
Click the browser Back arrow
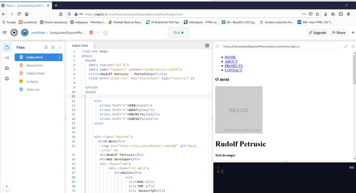[x=4, y=14]
